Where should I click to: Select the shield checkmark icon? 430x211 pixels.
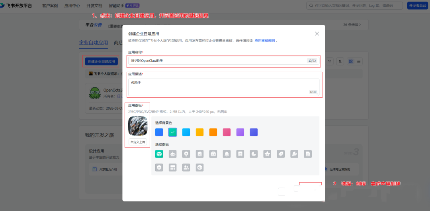pyautogui.click(x=159, y=167)
